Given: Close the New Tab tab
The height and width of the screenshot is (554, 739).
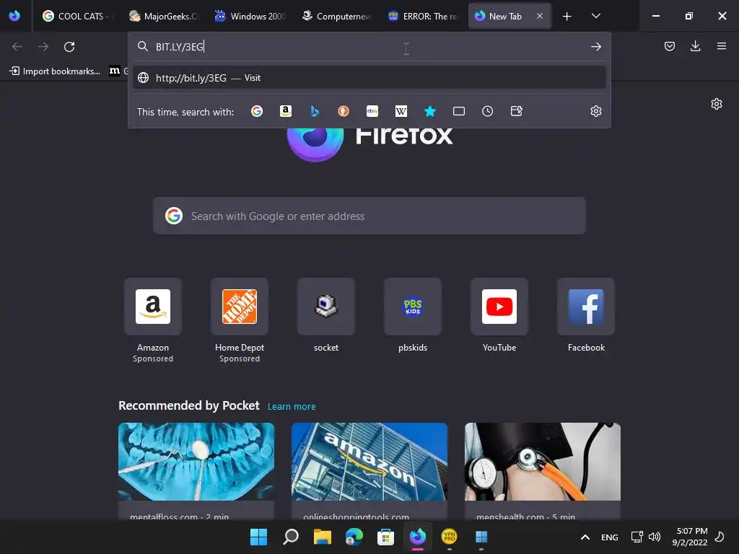Looking at the screenshot, I should [x=540, y=16].
